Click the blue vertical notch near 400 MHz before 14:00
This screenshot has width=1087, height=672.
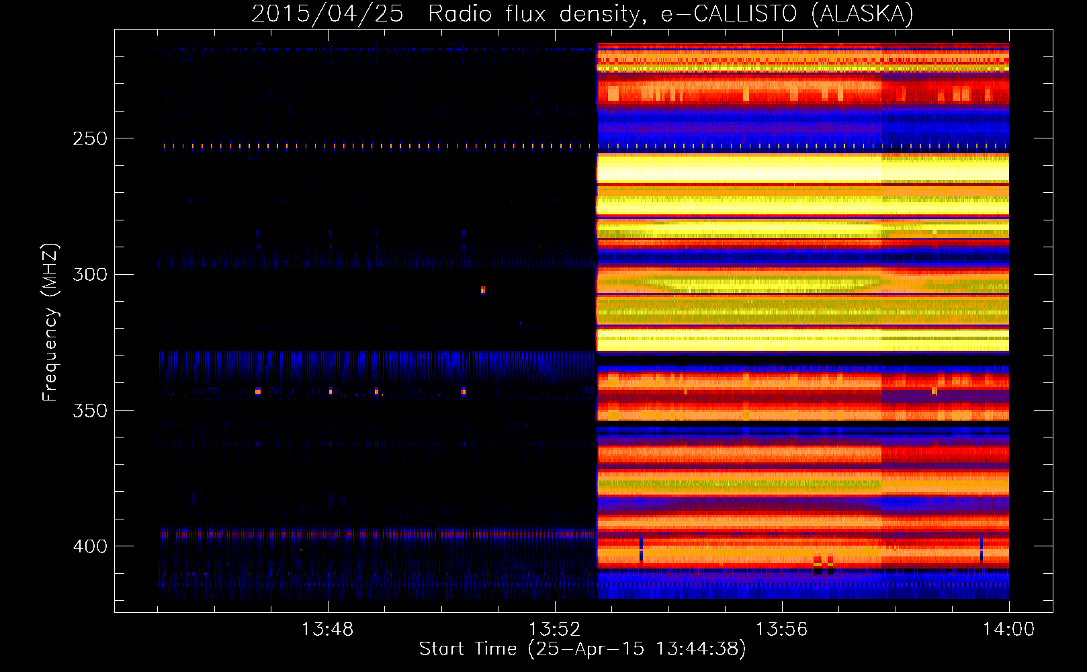[982, 548]
